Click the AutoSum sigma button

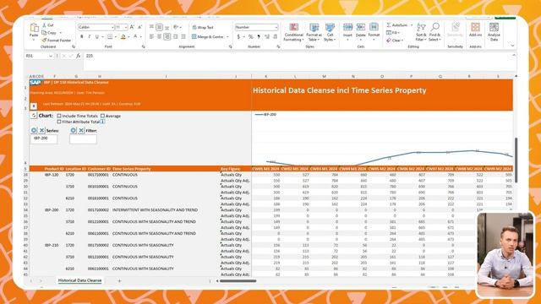pos(396,25)
